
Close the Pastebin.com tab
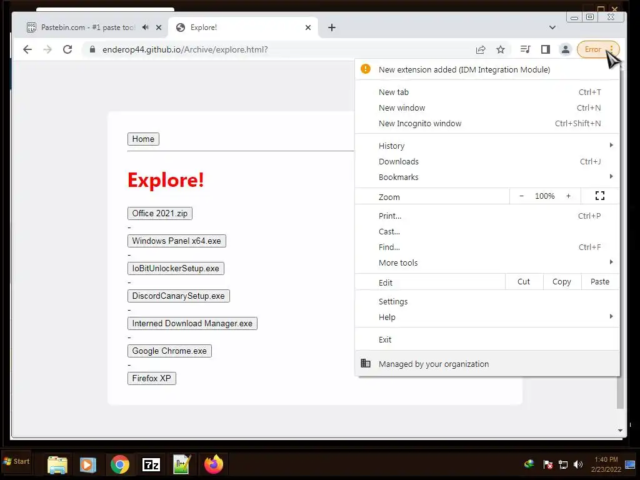tap(159, 27)
